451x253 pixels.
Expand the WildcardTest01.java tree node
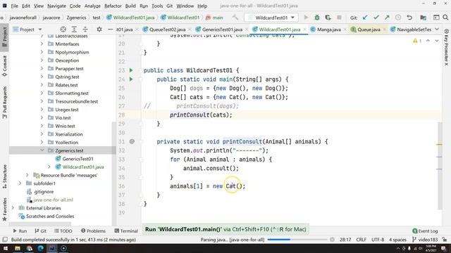pyautogui.click(x=49, y=167)
